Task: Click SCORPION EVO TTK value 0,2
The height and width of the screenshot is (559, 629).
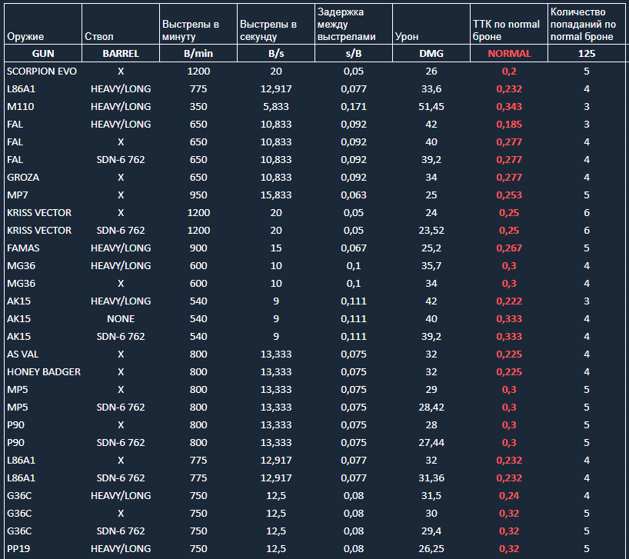Action: coord(509,72)
